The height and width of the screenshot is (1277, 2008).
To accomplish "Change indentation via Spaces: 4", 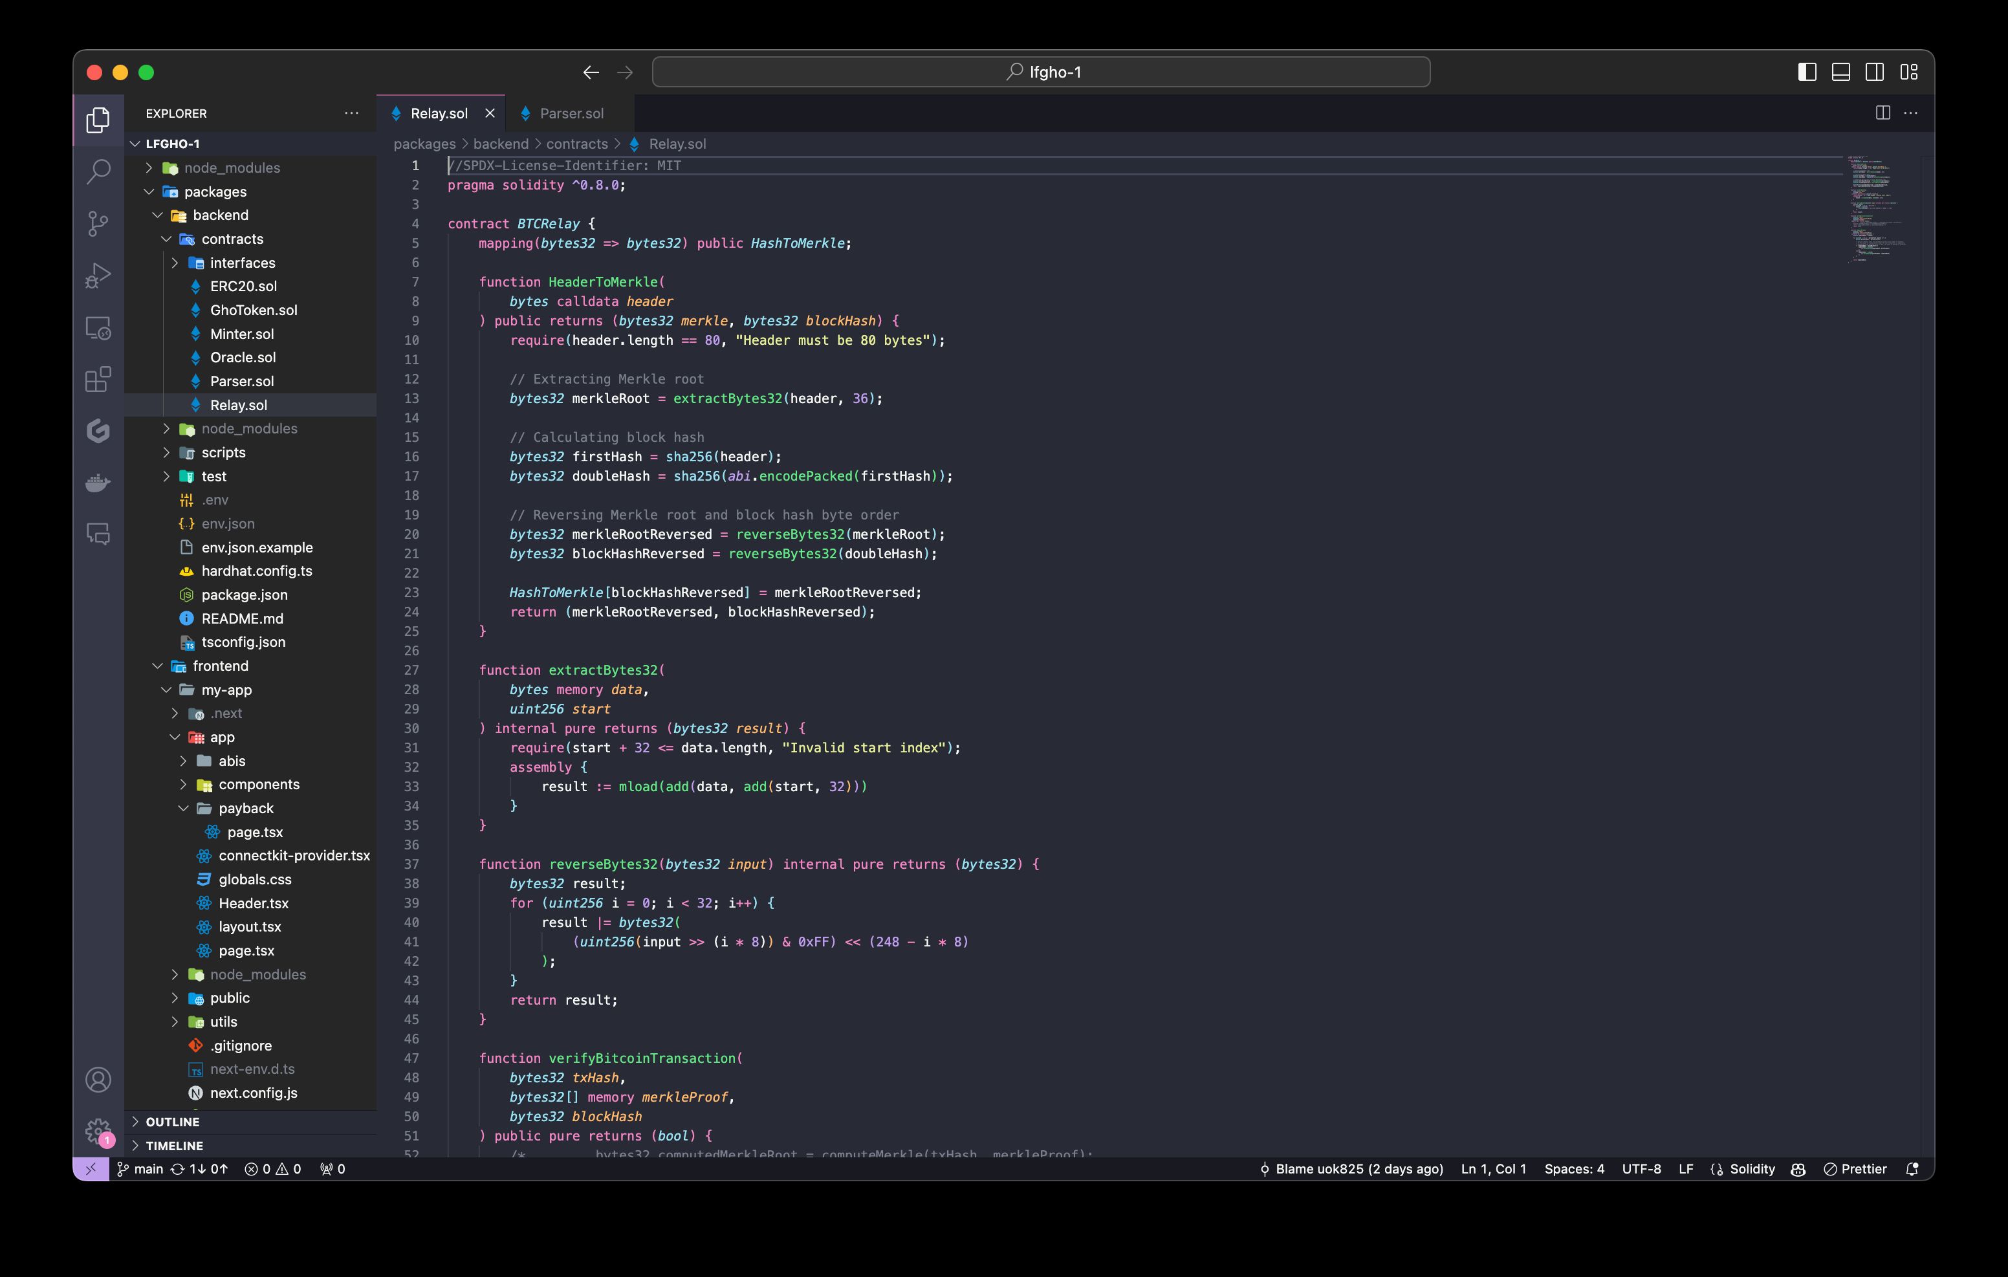I will pos(1573,1170).
